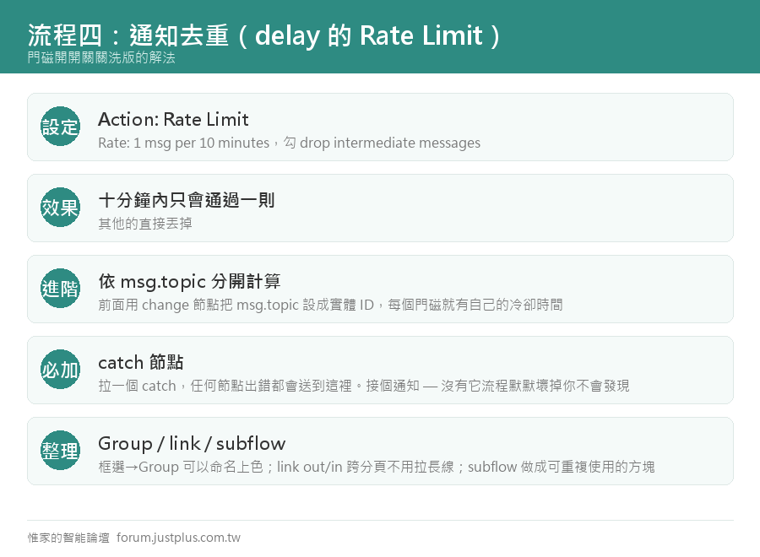Select the Group / link / subflow heading
The height and width of the screenshot is (557, 760).
click(x=192, y=443)
